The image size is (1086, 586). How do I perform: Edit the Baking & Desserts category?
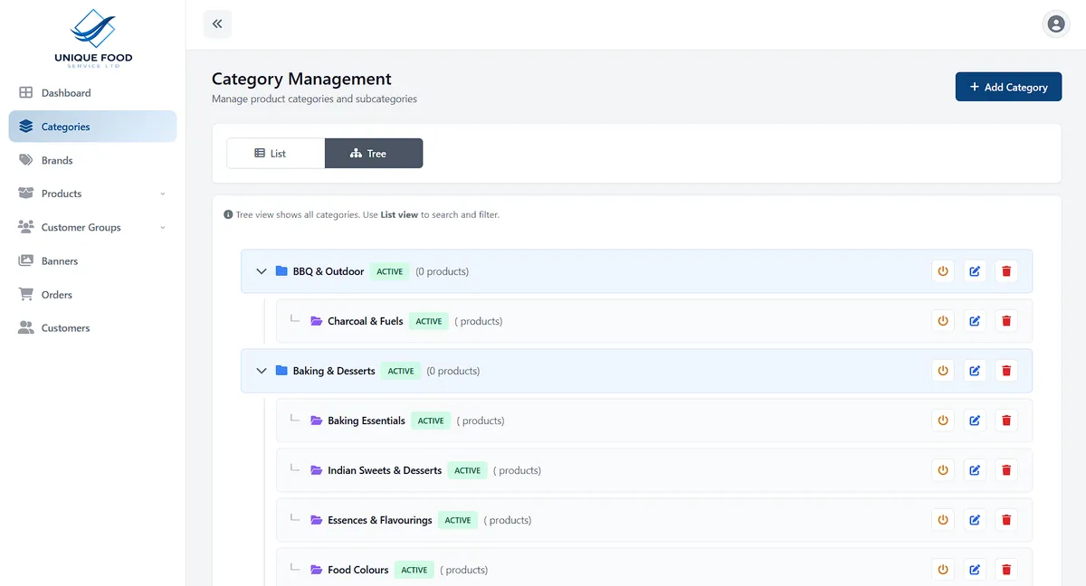tap(975, 371)
